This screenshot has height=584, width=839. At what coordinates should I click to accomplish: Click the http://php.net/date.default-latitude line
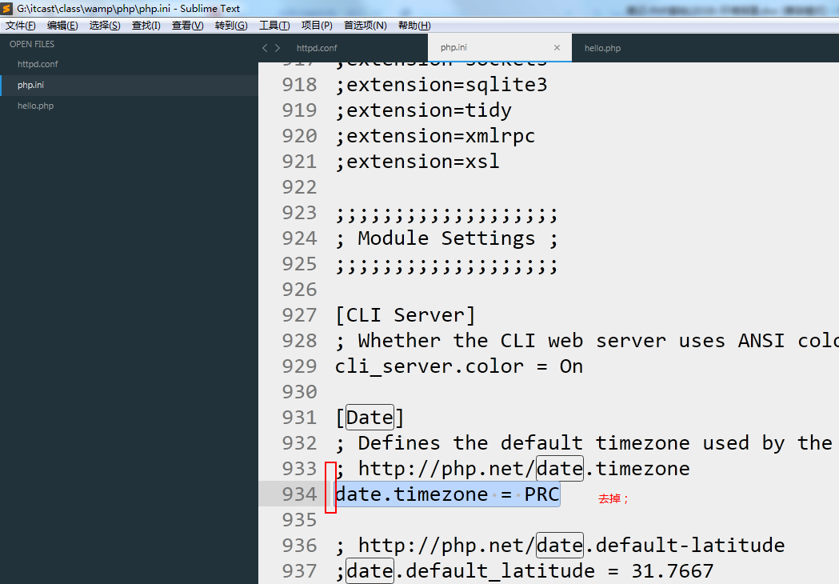click(x=560, y=546)
